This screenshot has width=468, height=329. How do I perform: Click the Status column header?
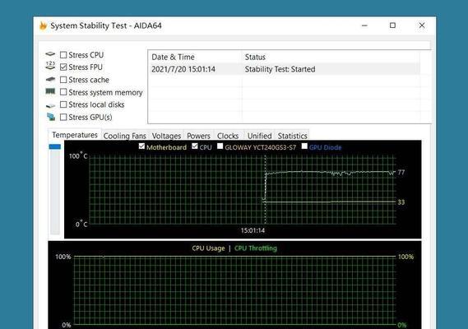pos(331,57)
